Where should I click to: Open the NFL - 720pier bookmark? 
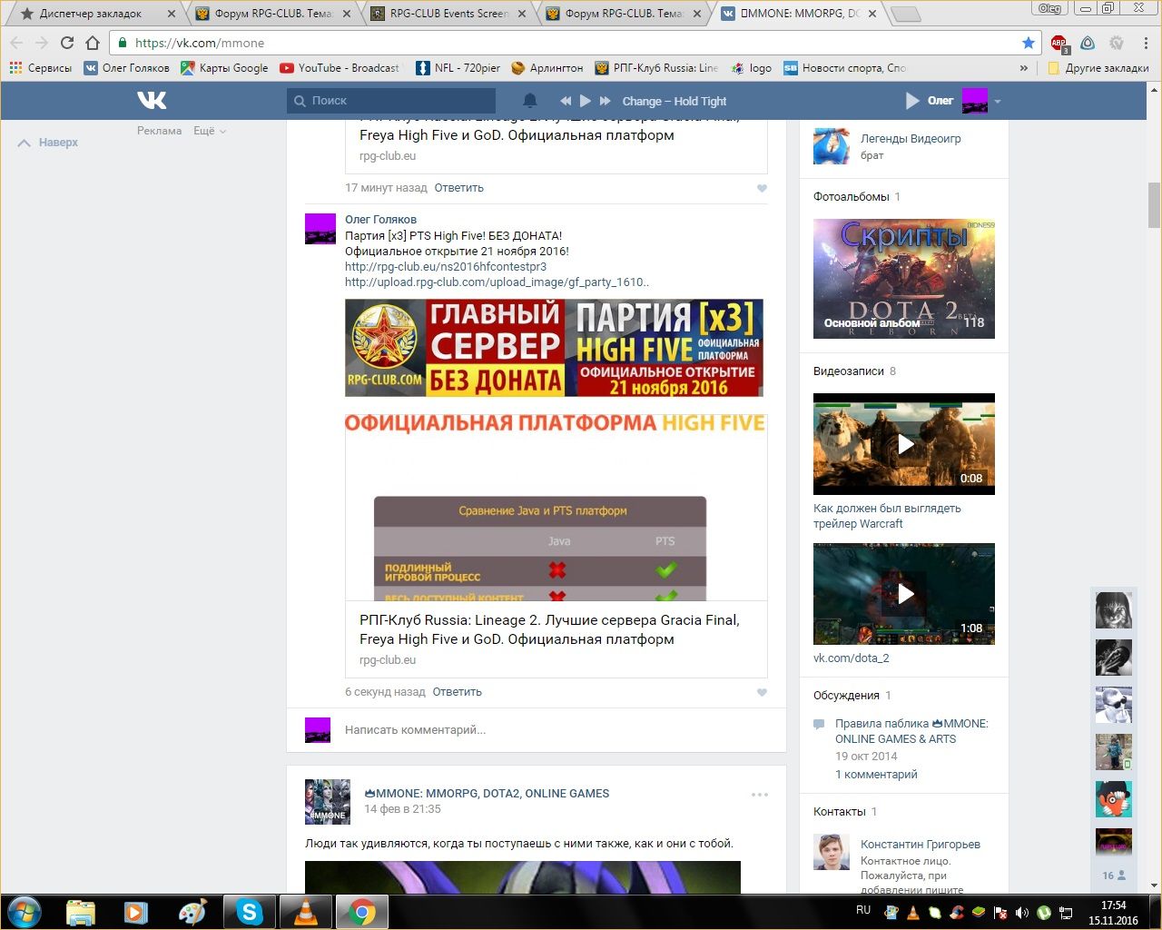458,68
